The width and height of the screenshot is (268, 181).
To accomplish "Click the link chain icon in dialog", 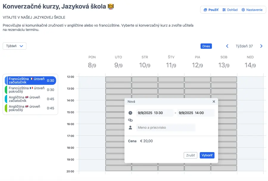I will (x=130, y=120).
